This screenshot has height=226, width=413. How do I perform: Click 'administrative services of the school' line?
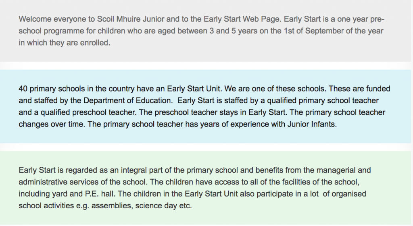click(x=189, y=182)
